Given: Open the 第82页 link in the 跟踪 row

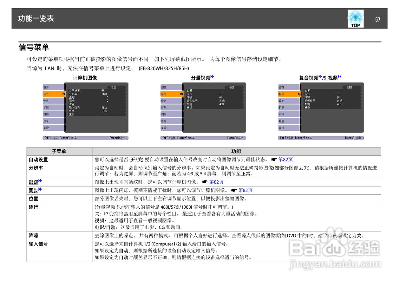Looking at the screenshot, I should coord(216,182).
